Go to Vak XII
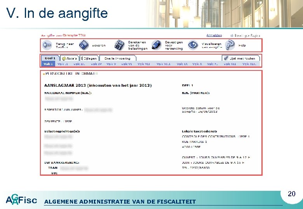Screen dimensions: 303x209 pos(230,64)
